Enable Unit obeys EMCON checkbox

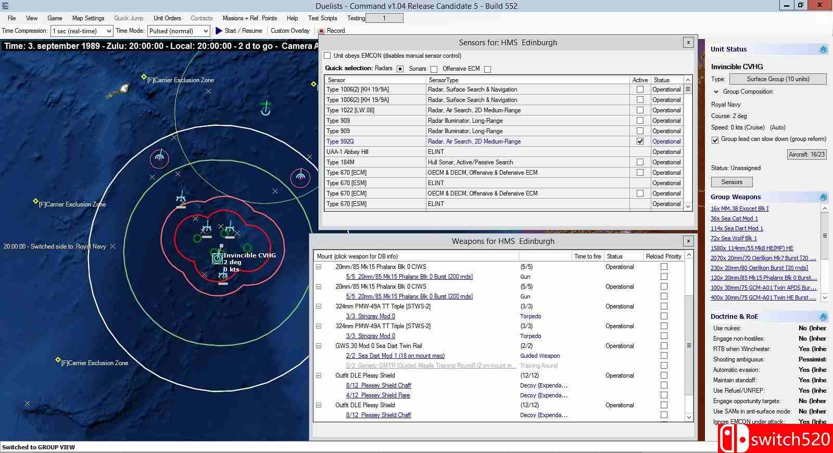point(327,56)
